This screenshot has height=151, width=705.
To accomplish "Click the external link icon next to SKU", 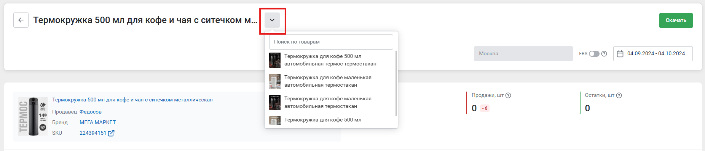I will tap(111, 133).
